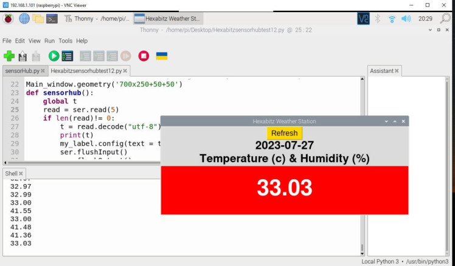Open the Raspberry Pi main menu
Viewport: 455px width, 266px height.
[x=8, y=19]
